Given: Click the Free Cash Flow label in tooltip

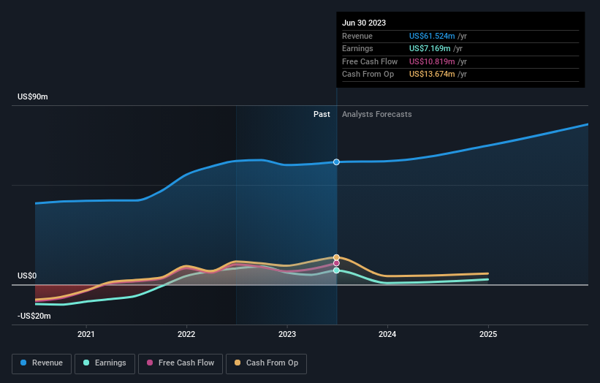Looking at the screenshot, I should point(370,61).
